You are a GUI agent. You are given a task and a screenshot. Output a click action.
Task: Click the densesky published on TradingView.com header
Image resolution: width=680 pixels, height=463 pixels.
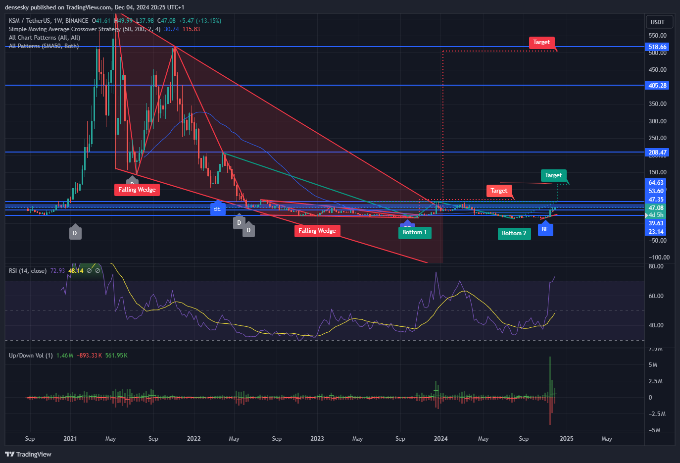(x=95, y=7)
